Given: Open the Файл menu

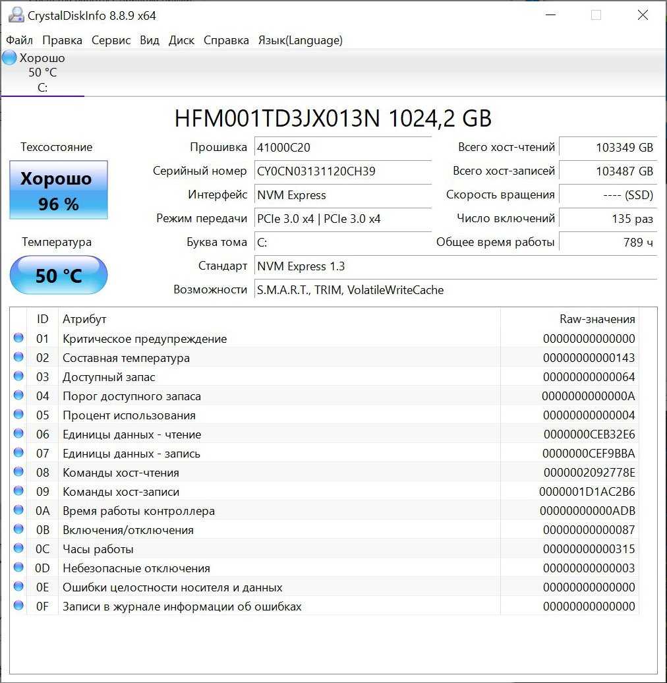Looking at the screenshot, I should pos(19,40).
